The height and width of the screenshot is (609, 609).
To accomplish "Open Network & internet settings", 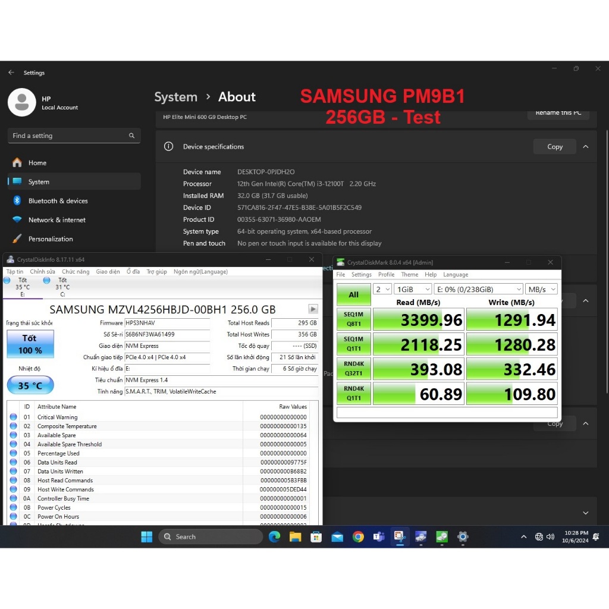I will tap(57, 220).
